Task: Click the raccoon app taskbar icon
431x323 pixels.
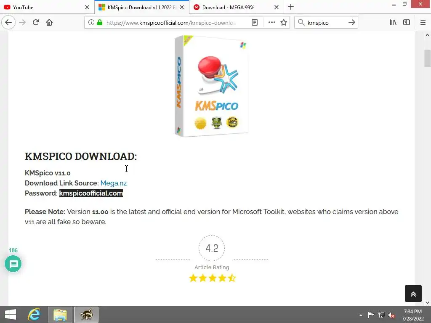Action: point(86,315)
